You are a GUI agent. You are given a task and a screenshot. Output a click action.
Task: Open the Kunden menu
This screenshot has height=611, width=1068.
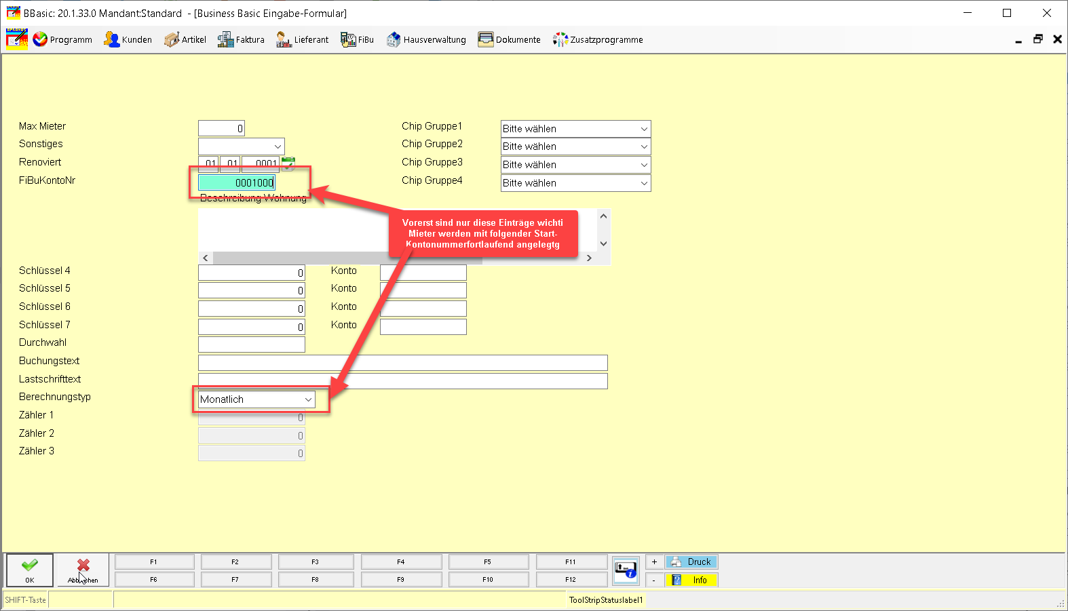click(128, 39)
